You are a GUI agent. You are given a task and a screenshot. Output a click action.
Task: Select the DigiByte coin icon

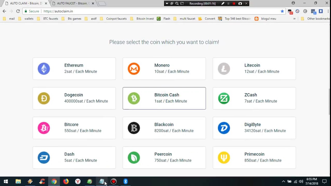[224, 128]
